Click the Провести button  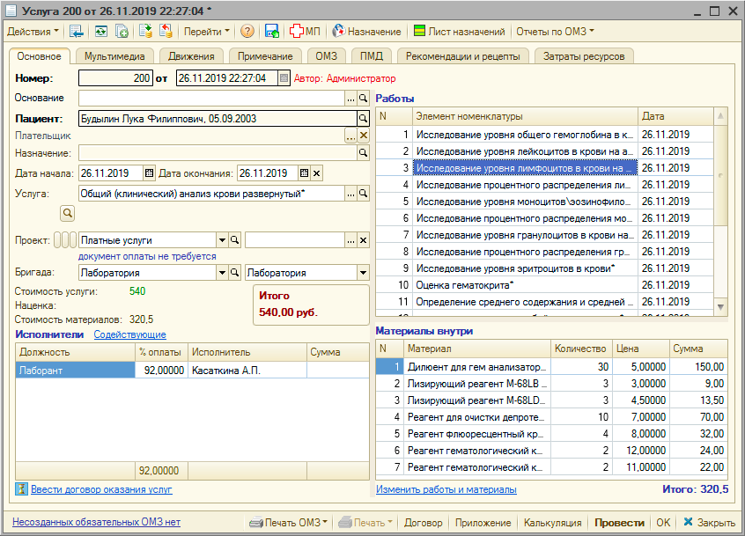(x=619, y=523)
